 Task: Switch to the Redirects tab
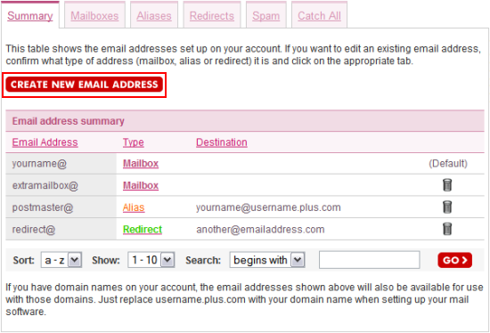[212, 16]
